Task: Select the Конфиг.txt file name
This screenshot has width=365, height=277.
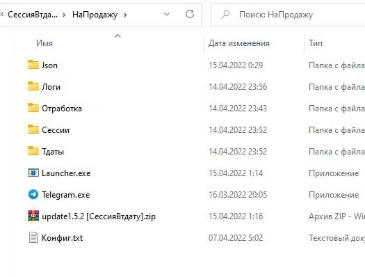Action: coord(62,238)
